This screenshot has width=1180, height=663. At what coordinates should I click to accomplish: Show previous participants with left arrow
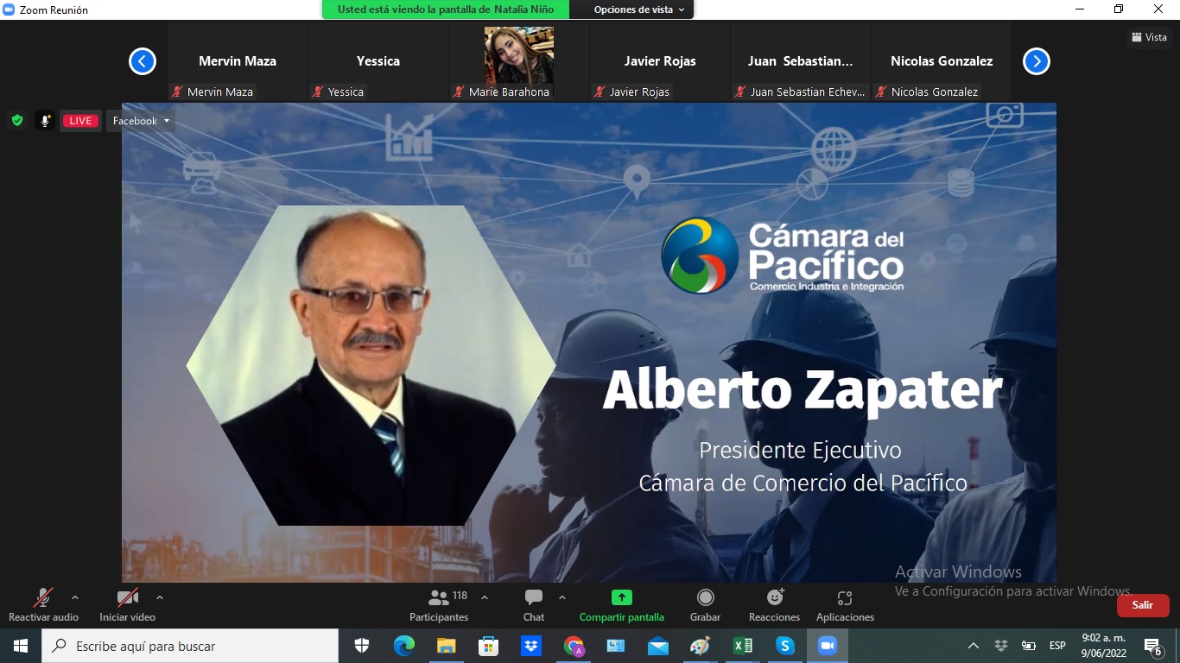click(143, 61)
